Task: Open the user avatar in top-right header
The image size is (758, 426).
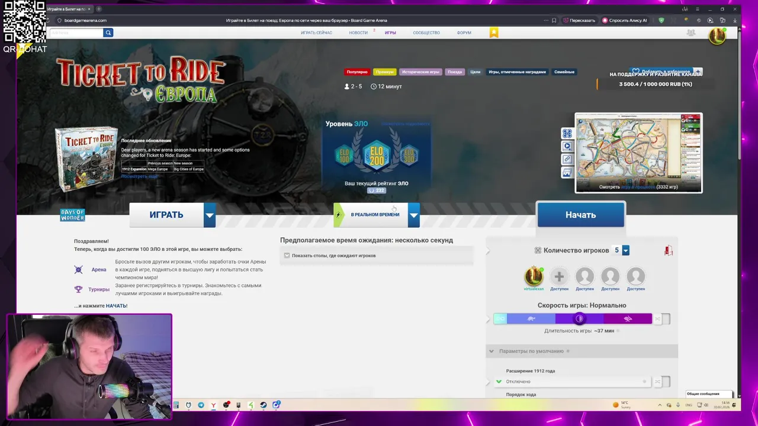Action: pyautogui.click(x=717, y=36)
